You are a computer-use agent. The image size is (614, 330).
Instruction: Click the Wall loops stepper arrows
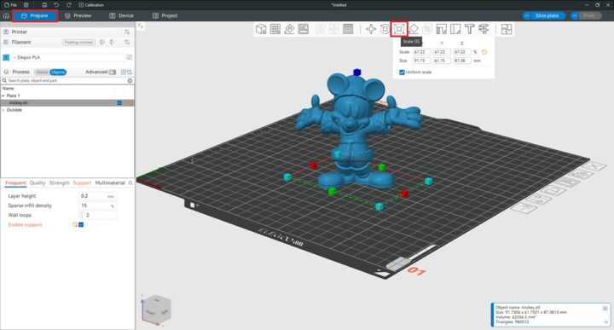[x=82, y=215]
